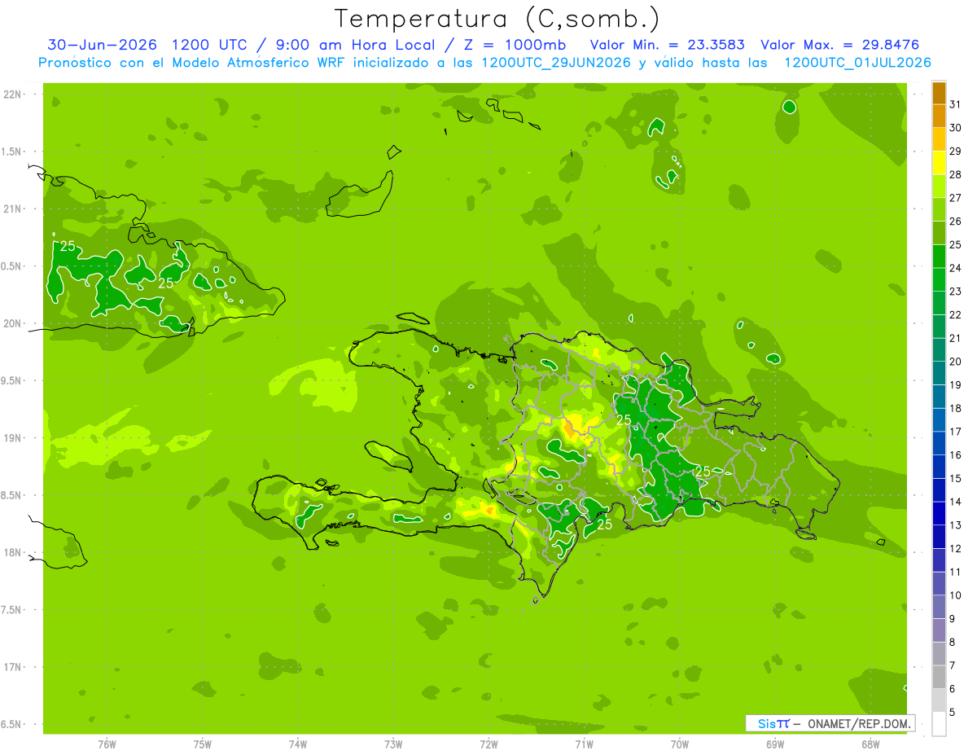Screen dimensions: 977x755
Task: Click the "76W" longitude label
Action: tap(107, 744)
